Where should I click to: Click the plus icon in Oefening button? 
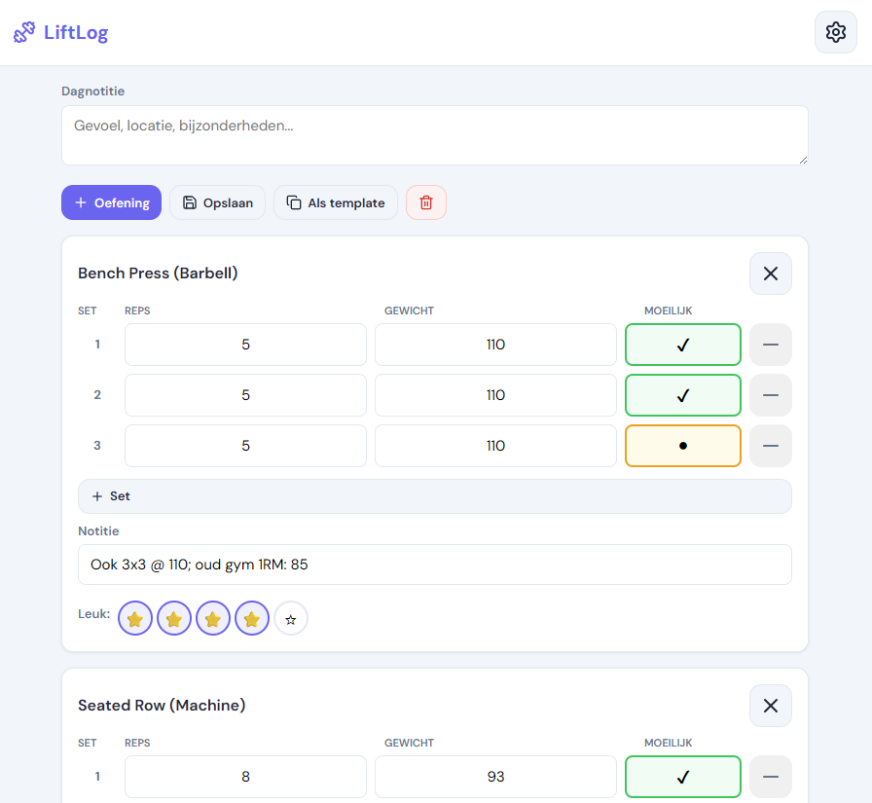point(79,202)
